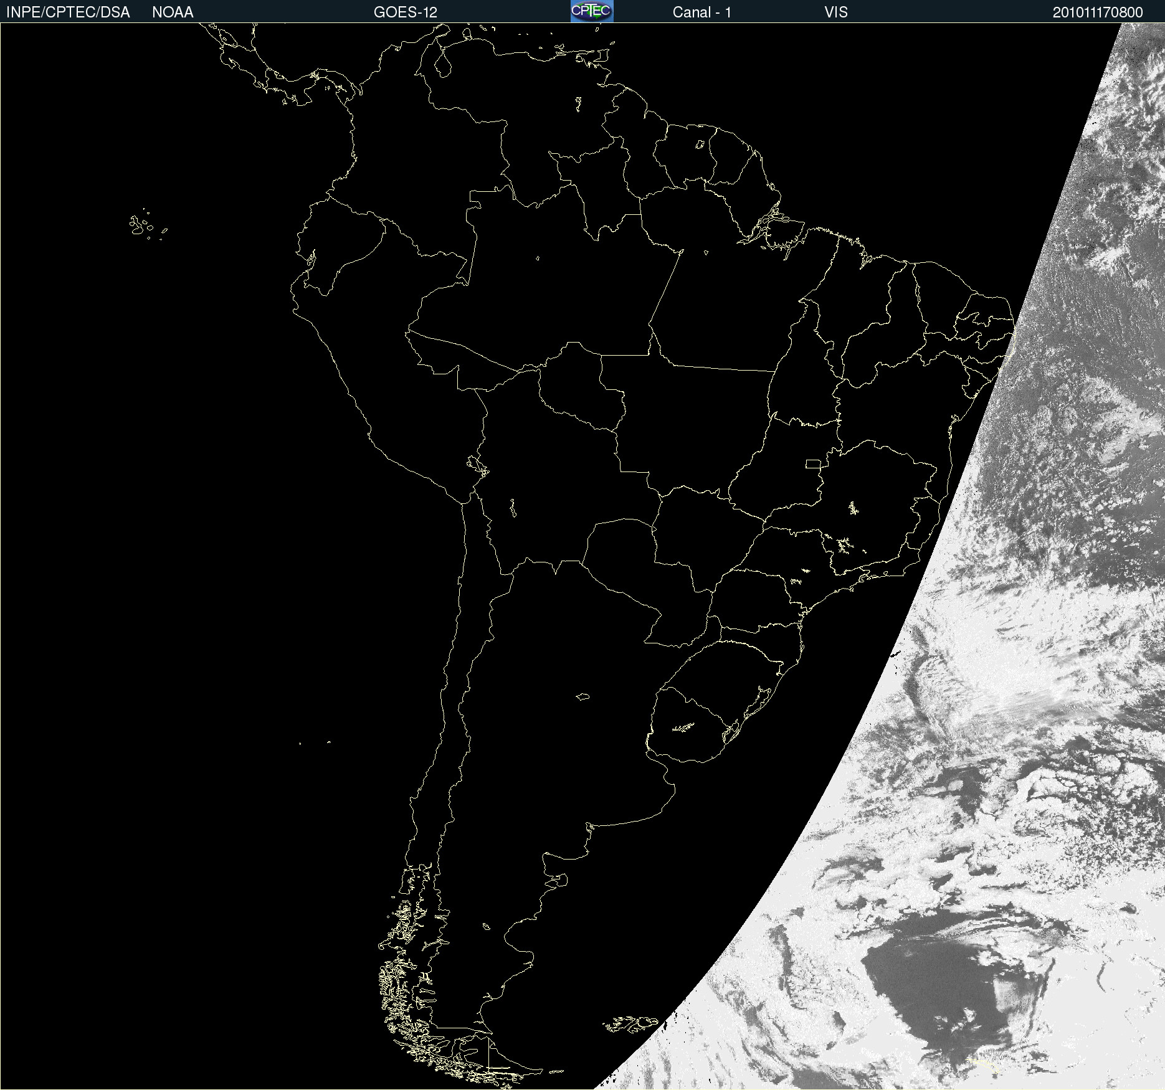This screenshot has width=1165, height=1090.
Task: Click the NOAA label in the header
Action: coord(173,12)
